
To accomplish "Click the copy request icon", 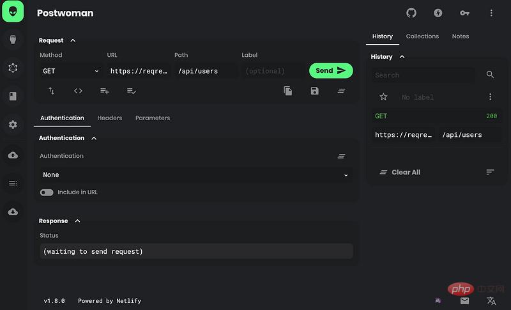I will (288, 91).
